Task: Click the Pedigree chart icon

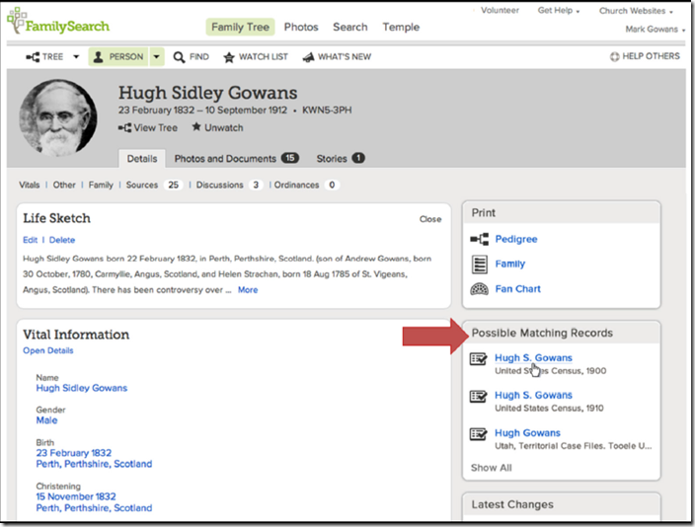Action: coord(480,239)
